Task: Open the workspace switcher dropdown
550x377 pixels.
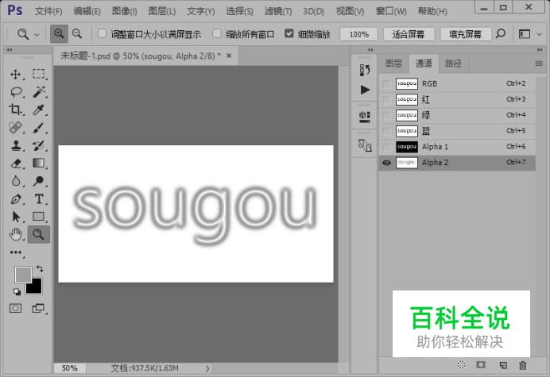Action: [x=540, y=34]
